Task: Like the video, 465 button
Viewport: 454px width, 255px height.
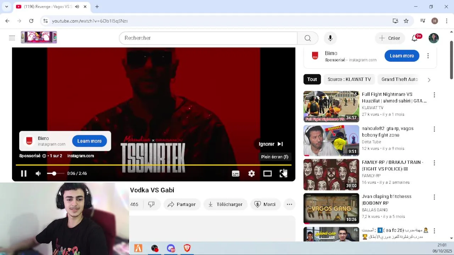Action: [x=135, y=204]
